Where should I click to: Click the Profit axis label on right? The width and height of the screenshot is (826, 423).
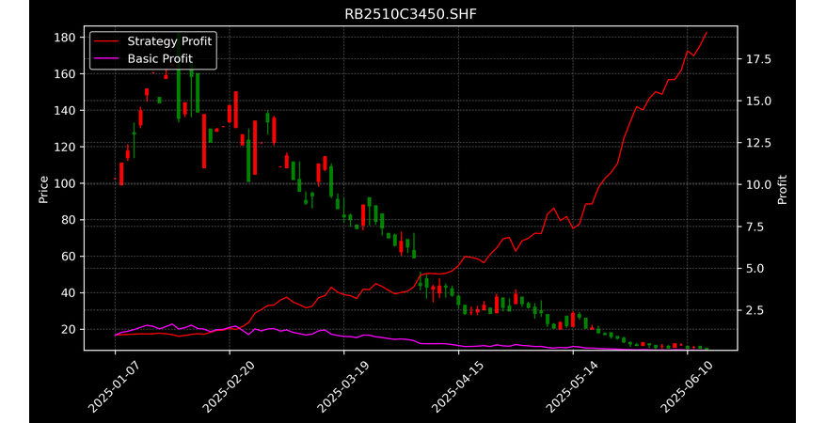point(783,190)
